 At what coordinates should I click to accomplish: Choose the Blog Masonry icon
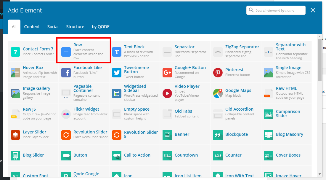coord(268,135)
